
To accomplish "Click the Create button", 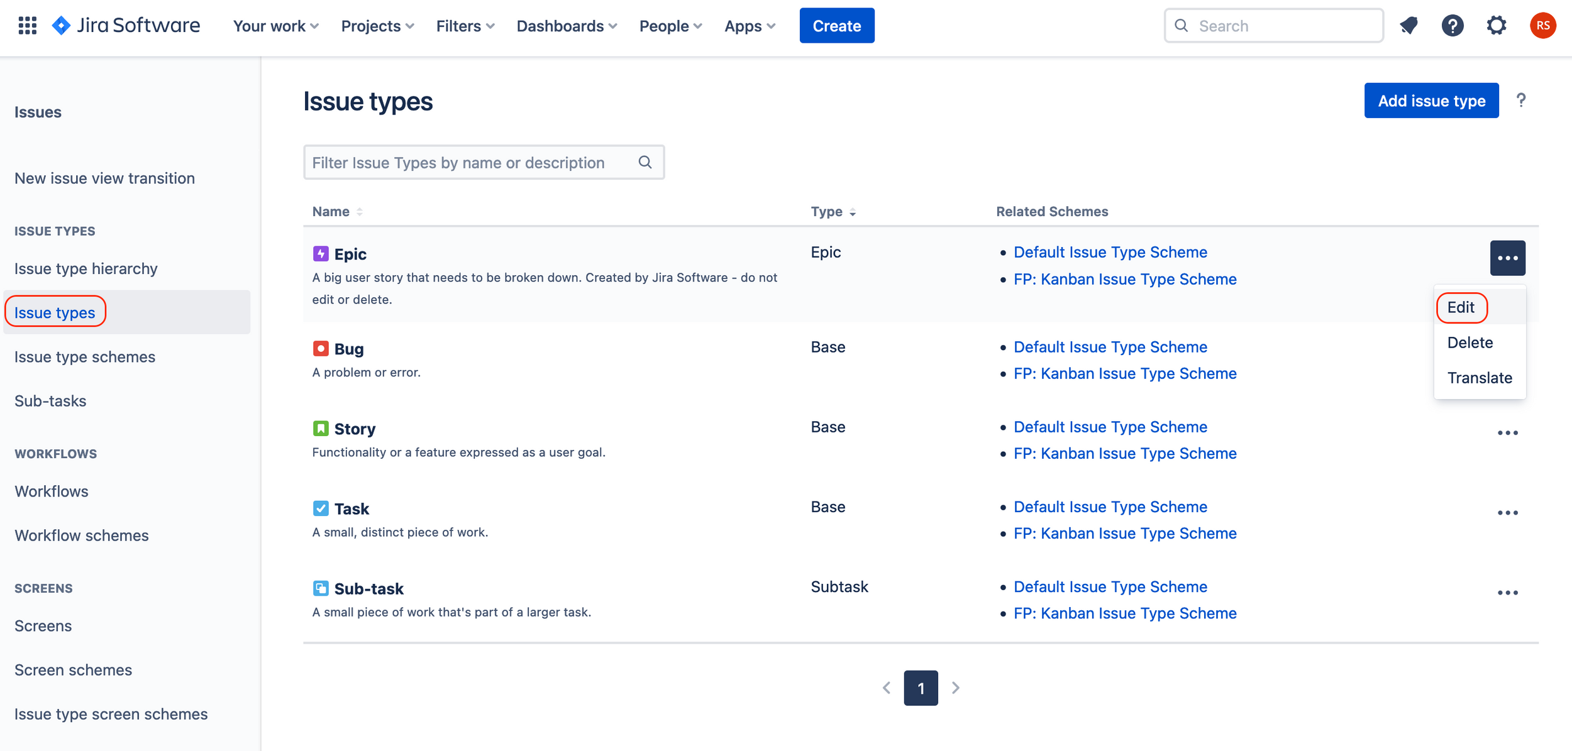I will (836, 26).
